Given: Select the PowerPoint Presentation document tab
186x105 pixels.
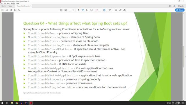Looking at the screenshot, I should 23,6.
